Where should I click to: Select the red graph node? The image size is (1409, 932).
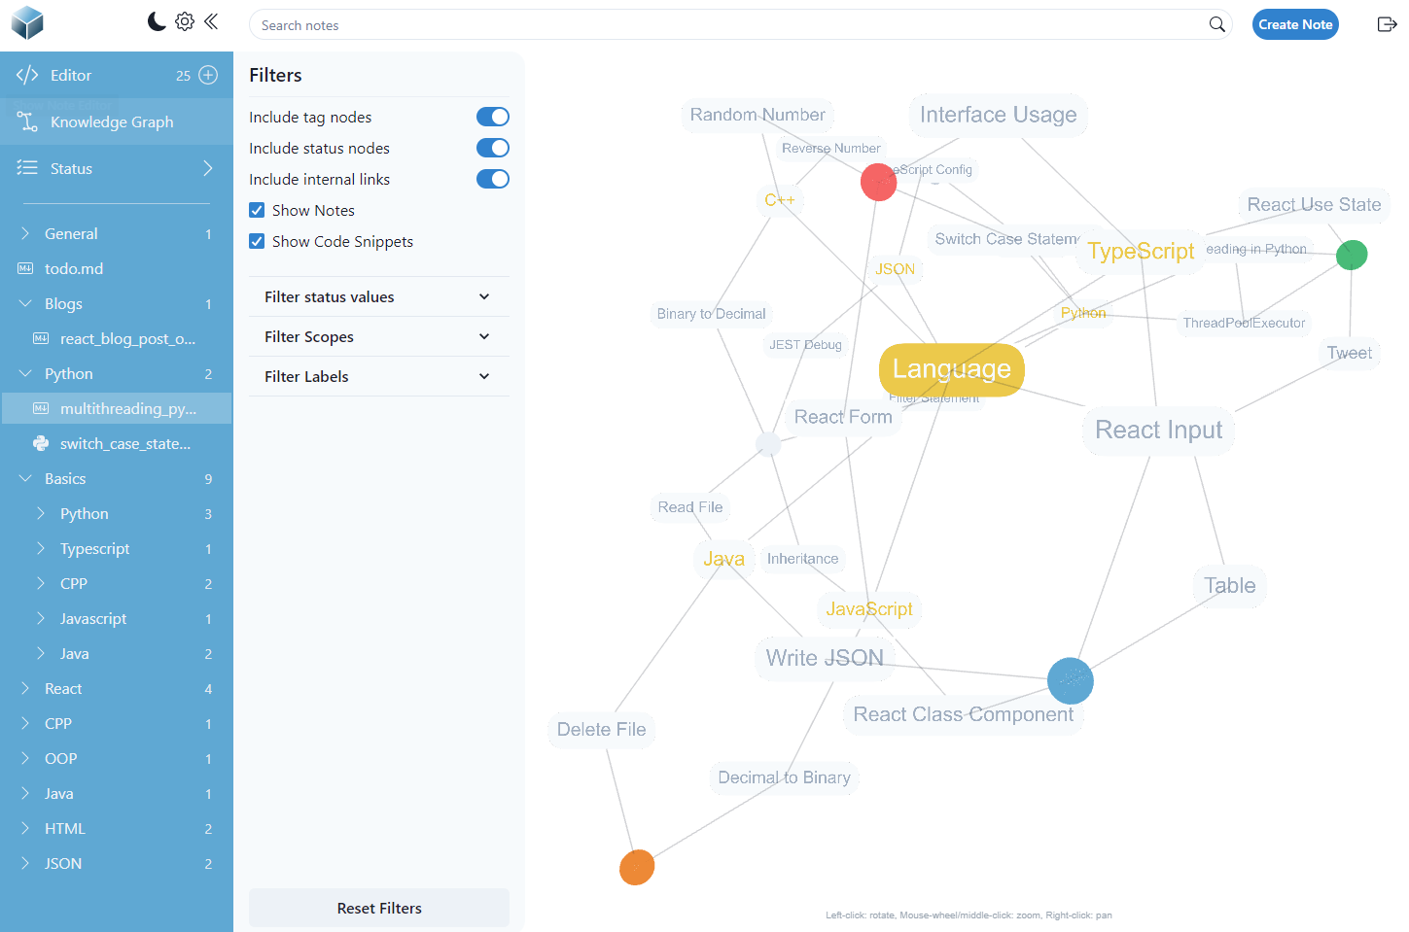tap(878, 182)
